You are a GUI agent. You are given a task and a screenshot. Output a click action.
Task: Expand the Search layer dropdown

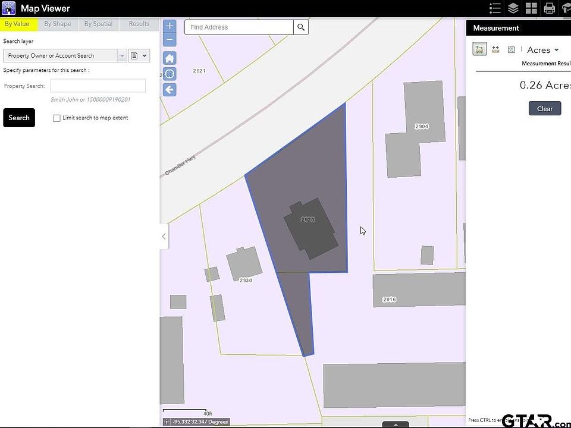[122, 56]
